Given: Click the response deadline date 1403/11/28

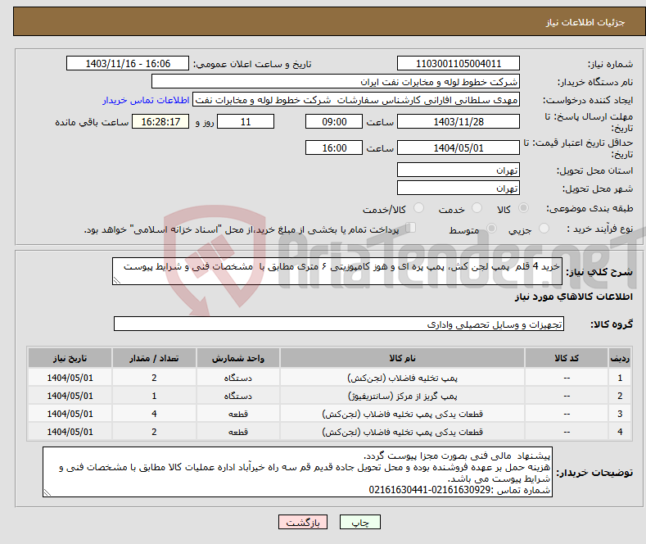Looking at the screenshot, I should [459, 121].
